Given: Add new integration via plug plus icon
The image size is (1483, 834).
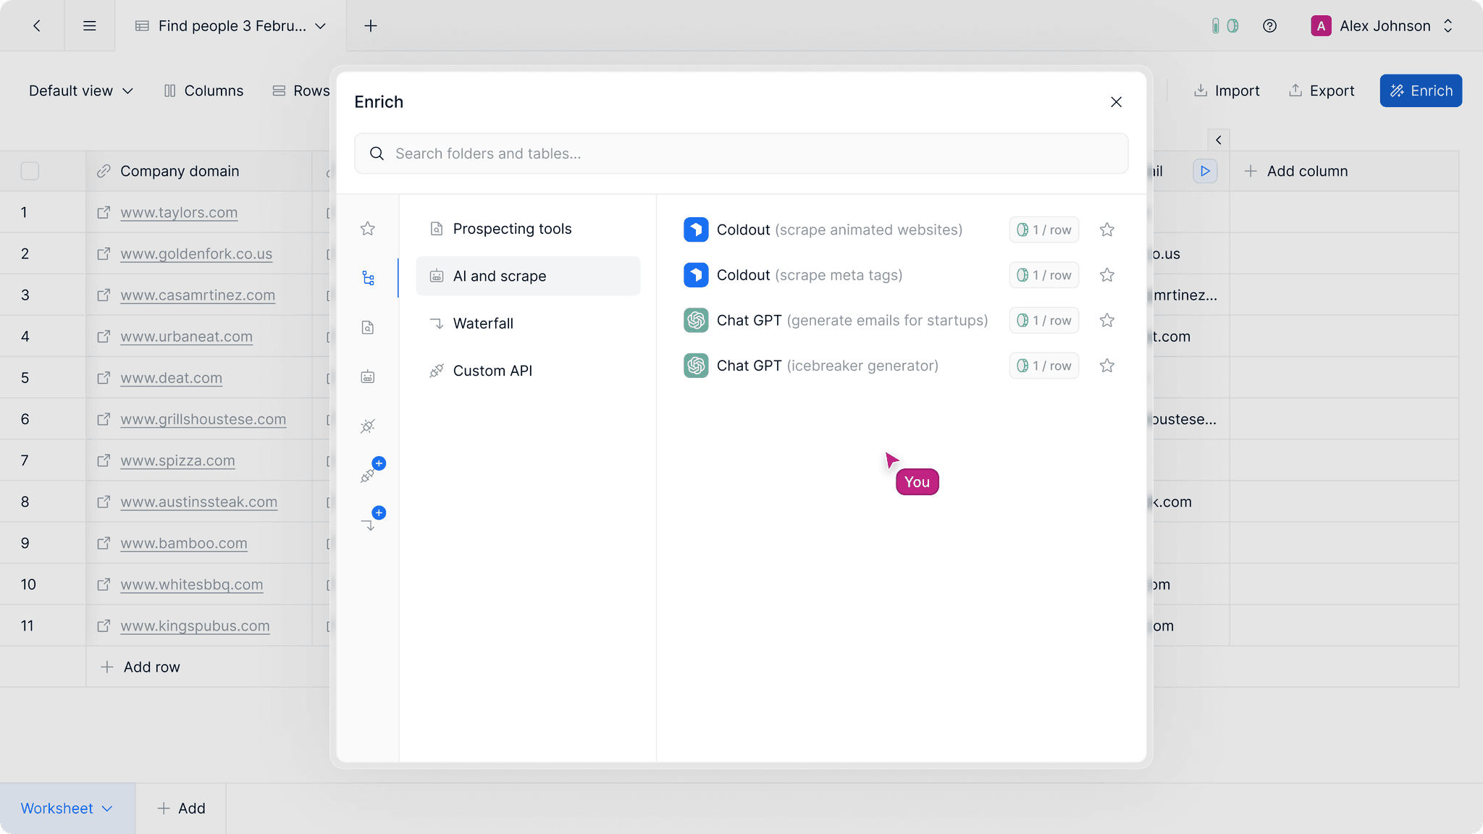Looking at the screenshot, I should (371, 471).
